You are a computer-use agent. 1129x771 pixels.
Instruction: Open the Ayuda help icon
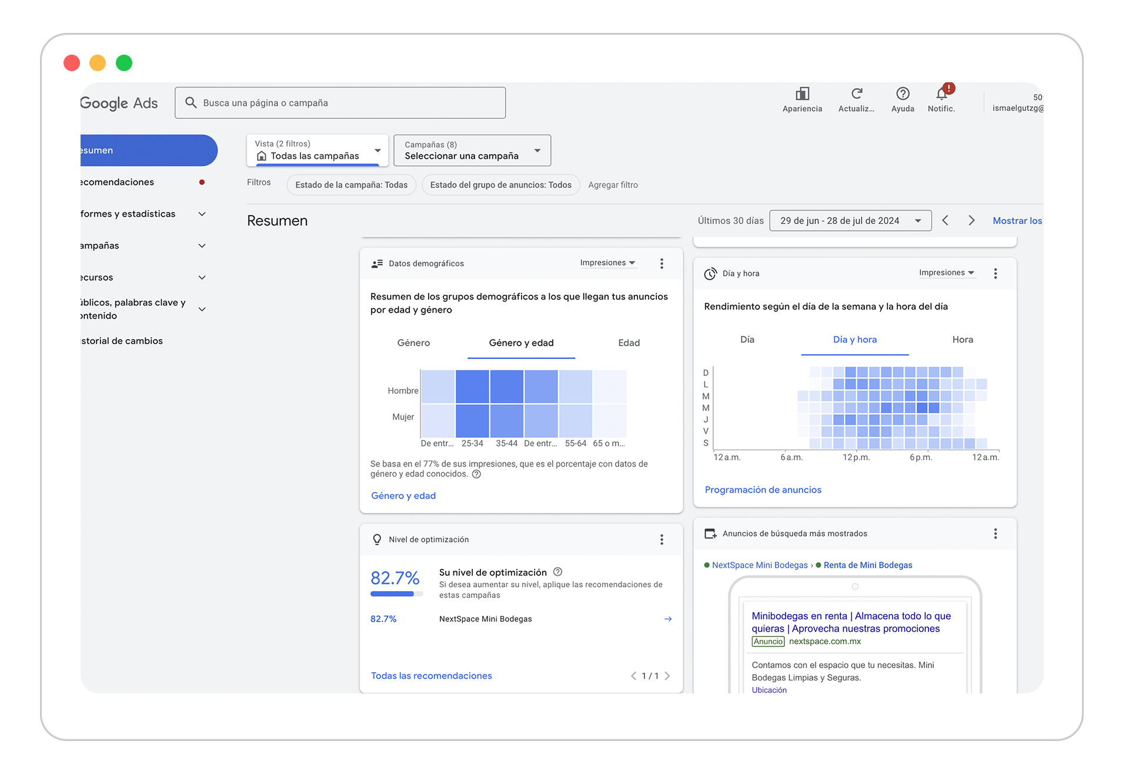tap(903, 94)
